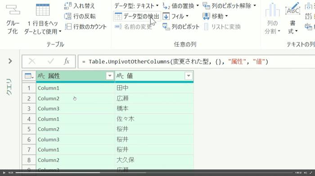Select row number 1 header

point(29,88)
